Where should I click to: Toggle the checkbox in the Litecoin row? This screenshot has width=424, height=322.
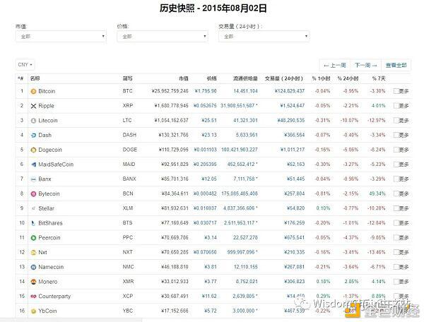[x=396, y=120]
